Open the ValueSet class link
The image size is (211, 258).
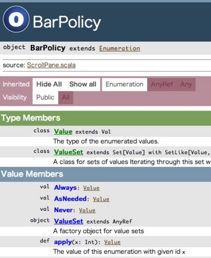(x=69, y=152)
